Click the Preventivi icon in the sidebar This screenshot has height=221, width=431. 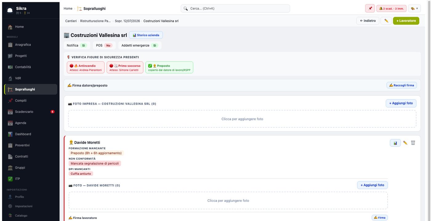(x=10, y=145)
